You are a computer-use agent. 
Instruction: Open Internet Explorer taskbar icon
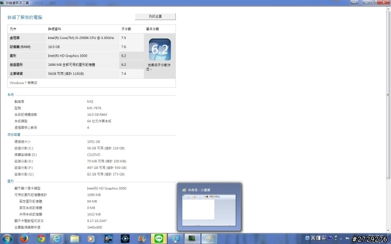pyautogui.click(x=57, y=239)
